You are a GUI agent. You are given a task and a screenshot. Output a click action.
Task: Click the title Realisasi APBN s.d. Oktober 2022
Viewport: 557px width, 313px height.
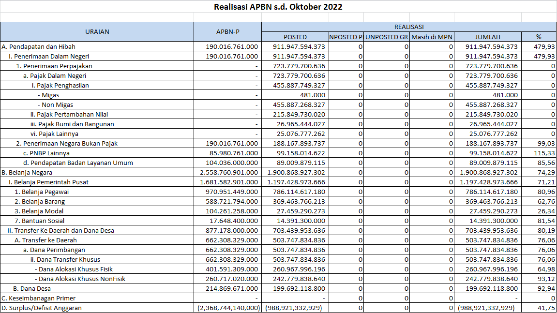point(278,7)
